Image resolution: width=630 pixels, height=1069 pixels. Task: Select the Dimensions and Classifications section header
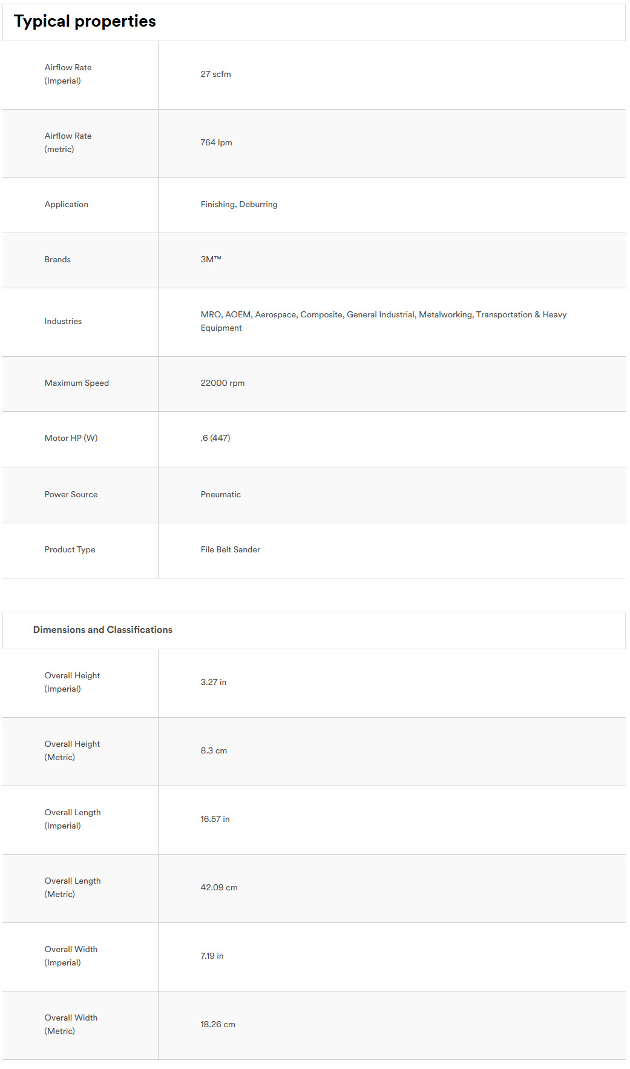point(103,630)
